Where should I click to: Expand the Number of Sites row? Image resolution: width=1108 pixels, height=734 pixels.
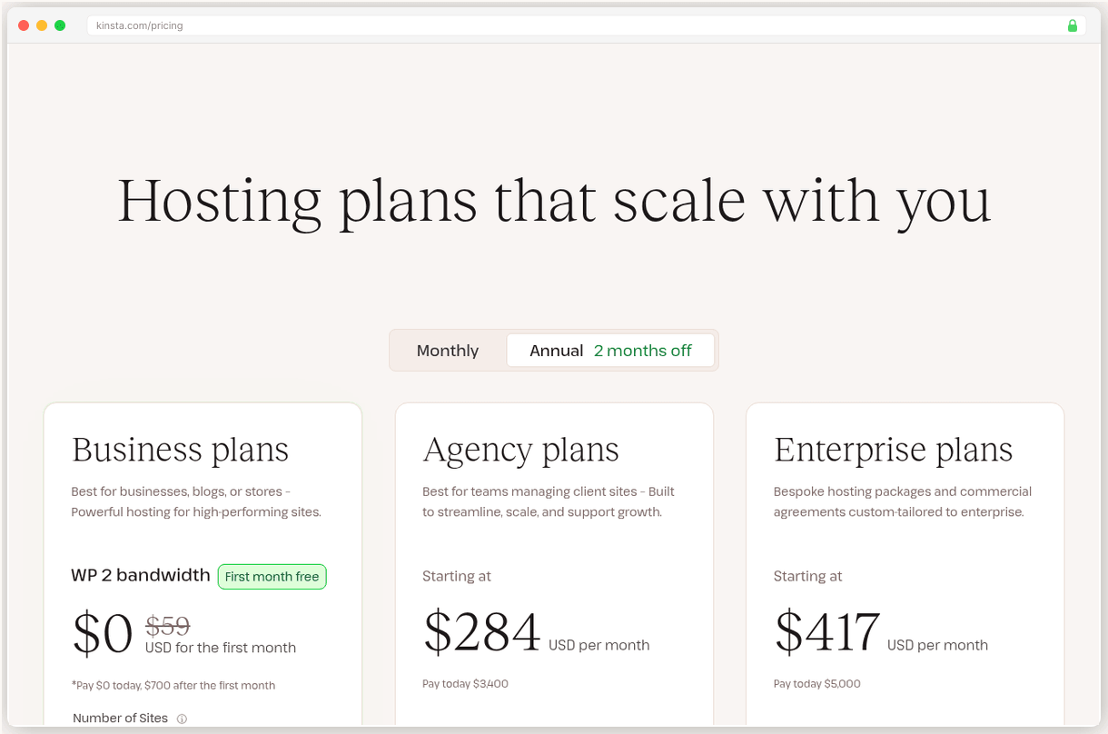click(120, 718)
